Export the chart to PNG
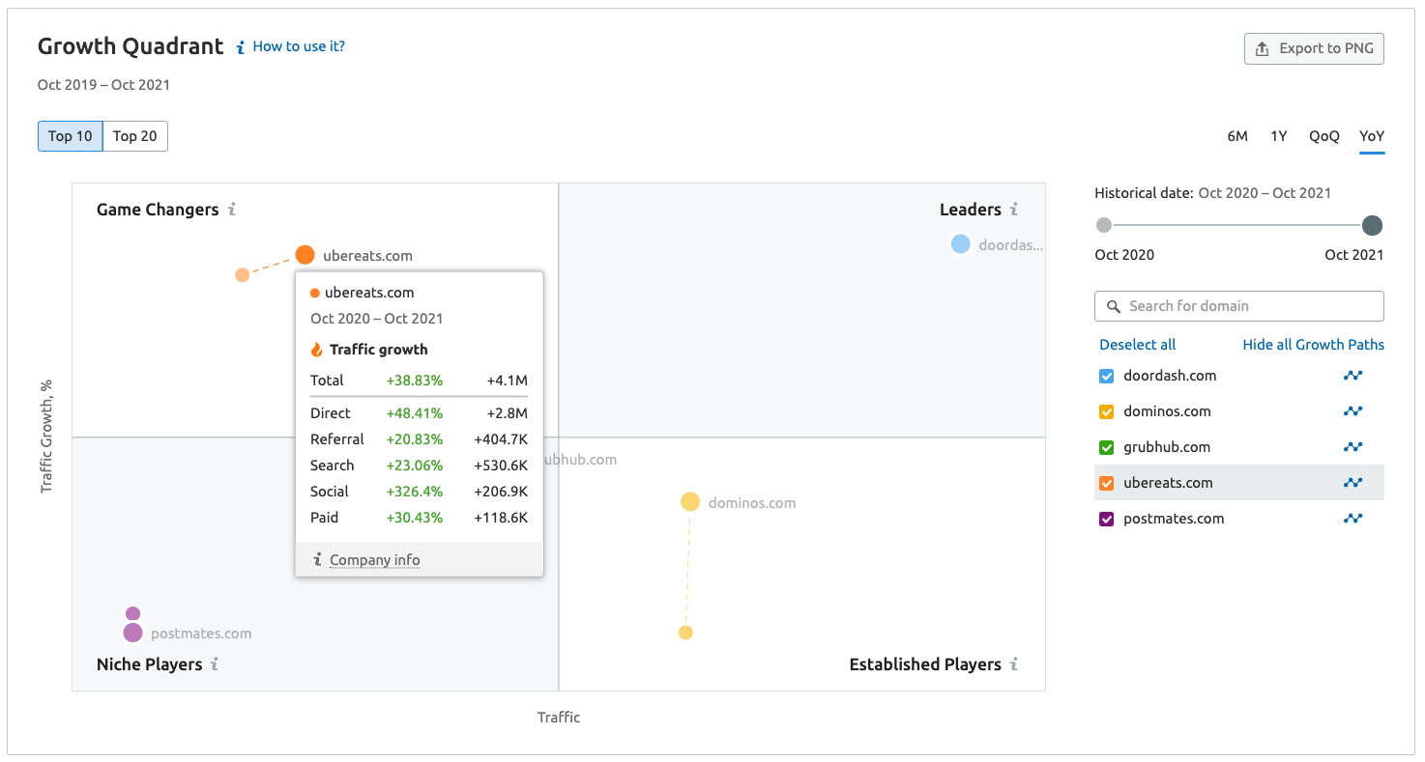The image size is (1425, 762). click(1314, 48)
